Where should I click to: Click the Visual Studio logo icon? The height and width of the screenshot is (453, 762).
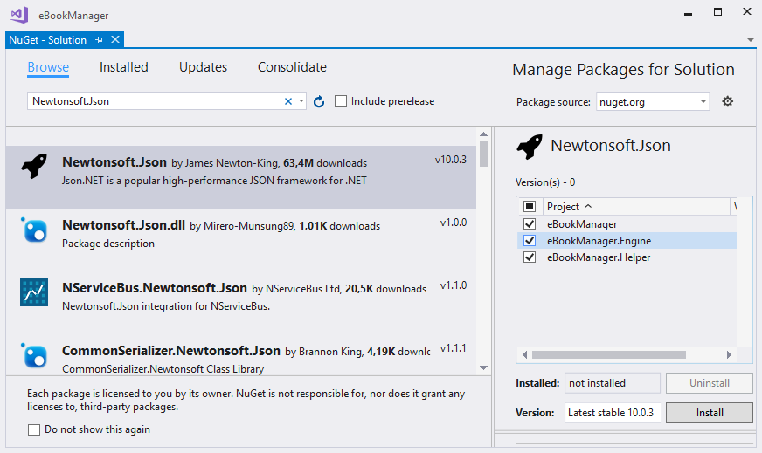pos(19,15)
